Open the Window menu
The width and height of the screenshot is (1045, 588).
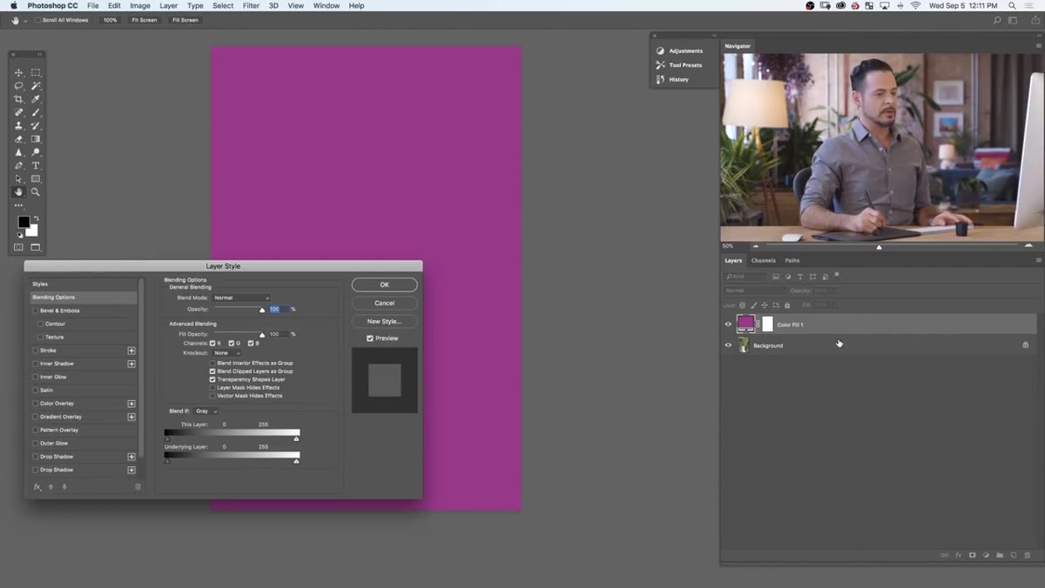click(x=327, y=5)
